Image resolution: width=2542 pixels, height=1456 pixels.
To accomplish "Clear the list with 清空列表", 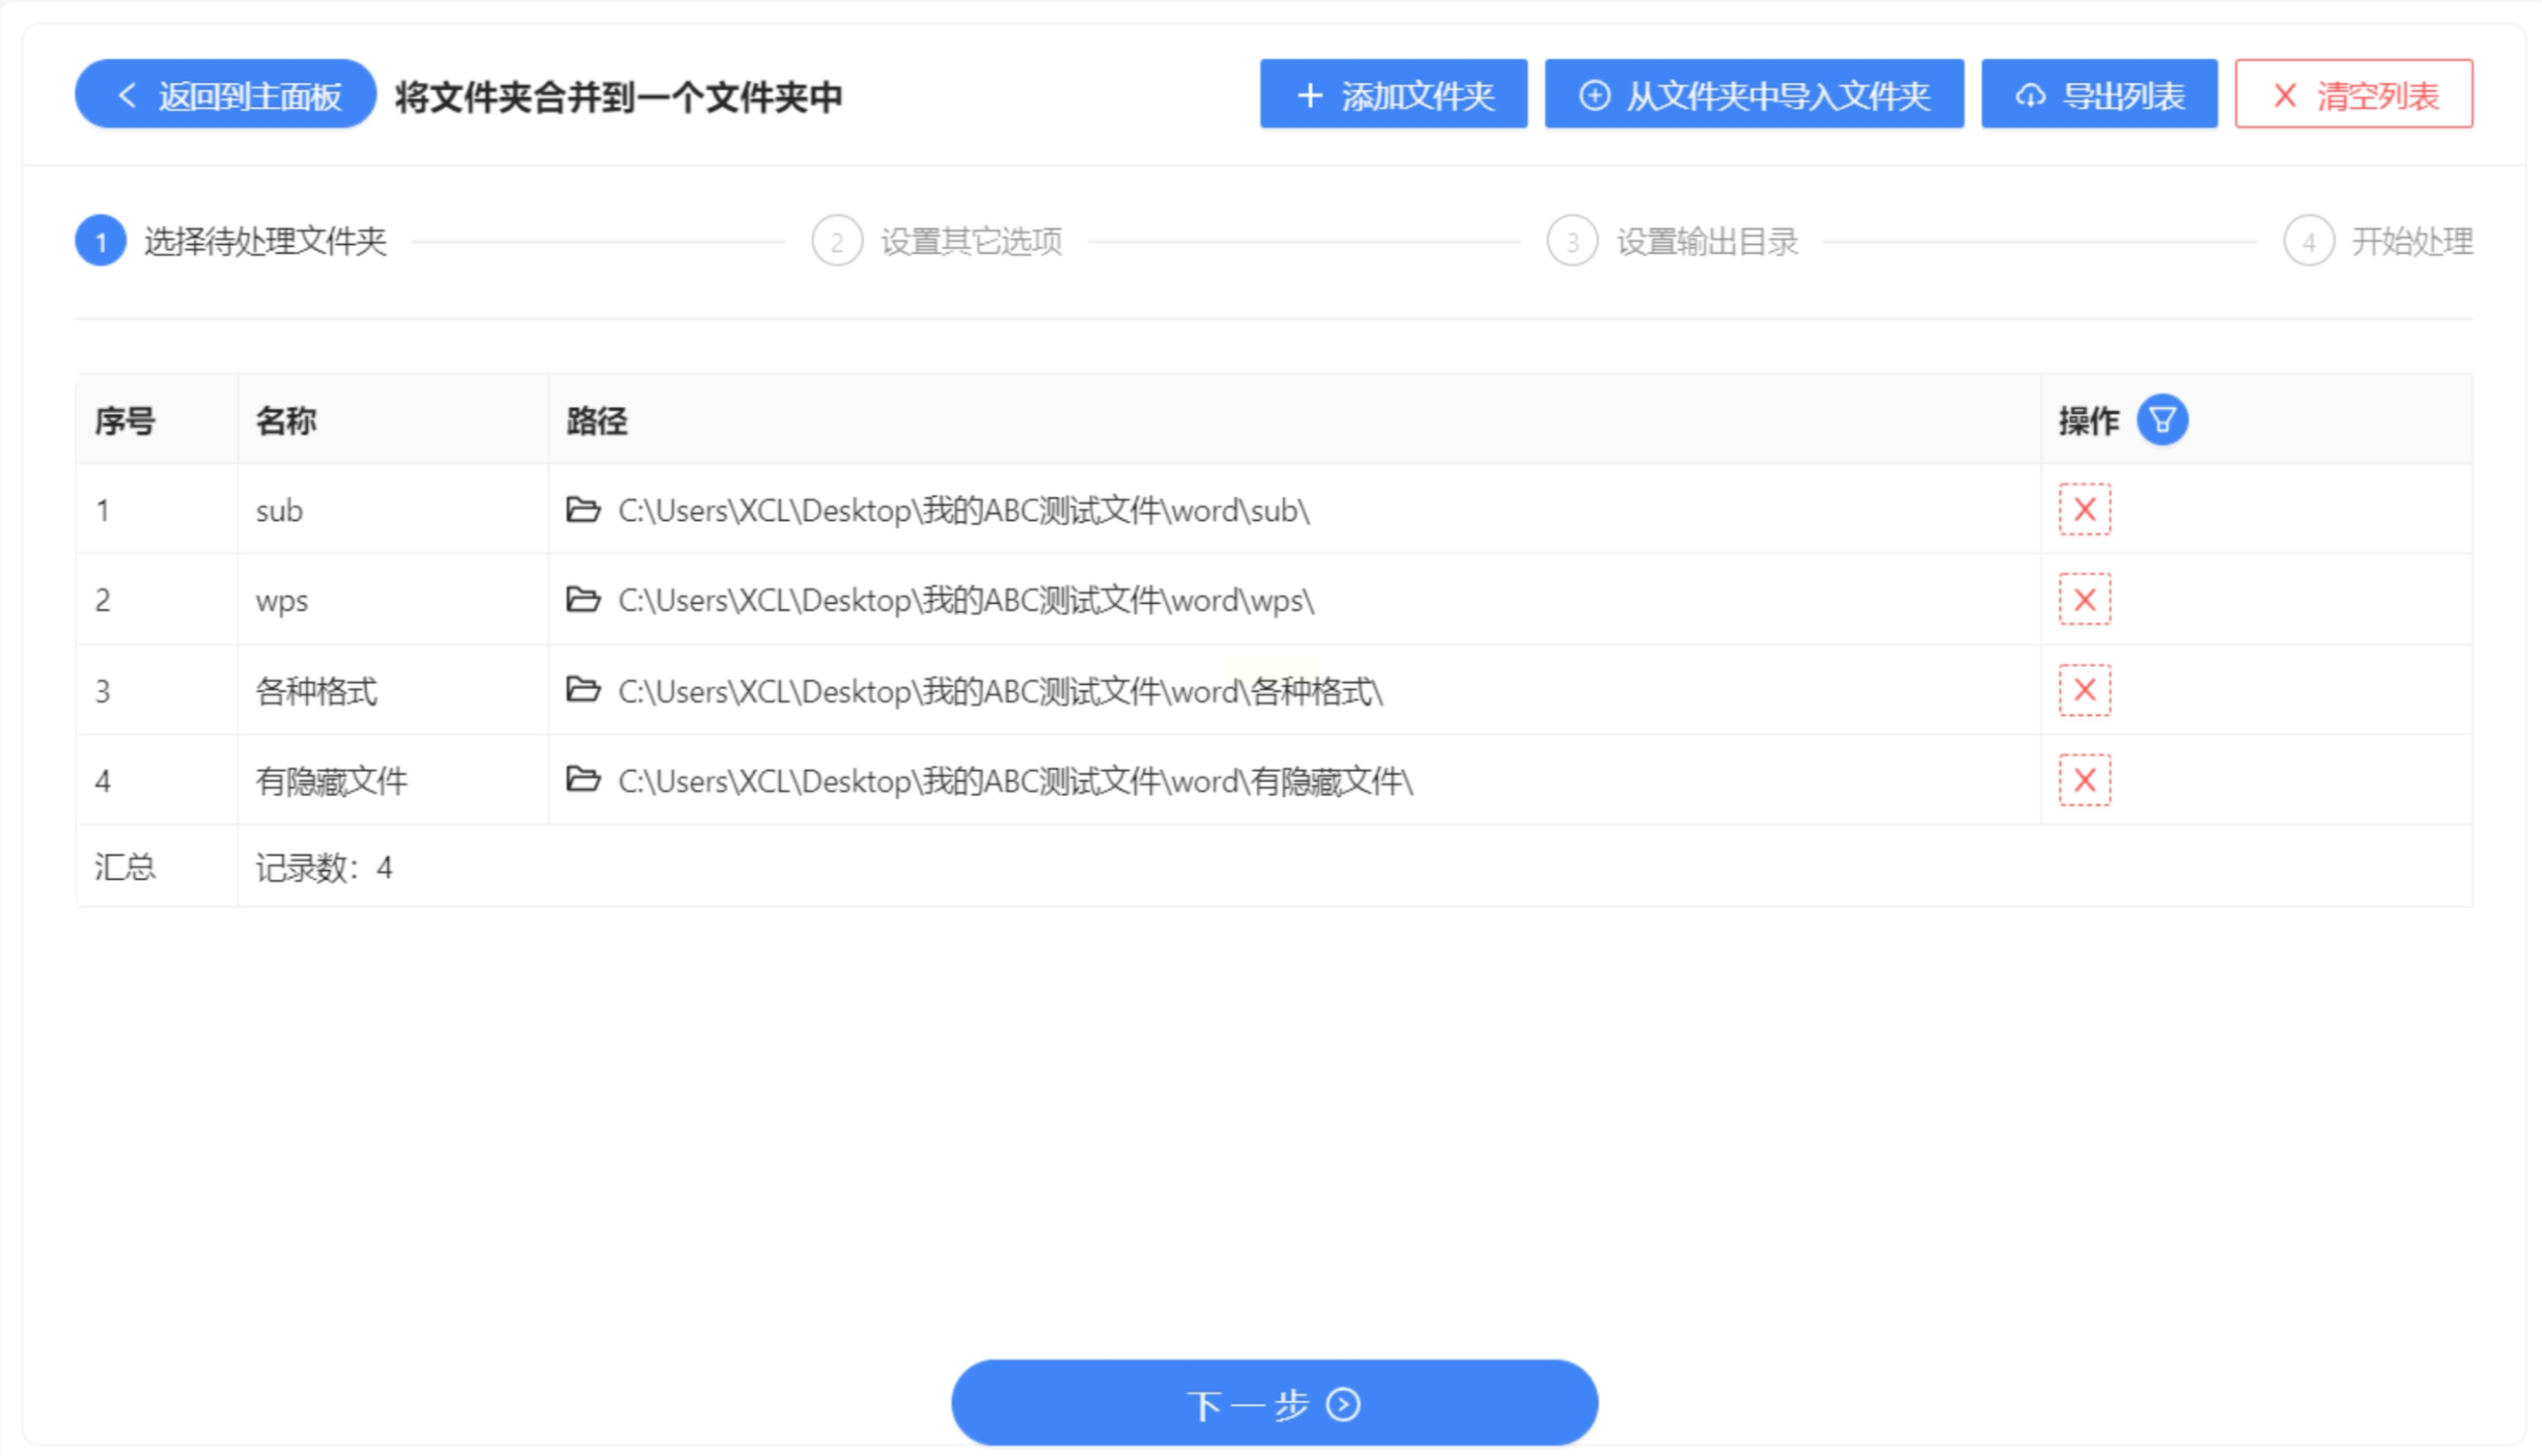I will [x=2353, y=95].
